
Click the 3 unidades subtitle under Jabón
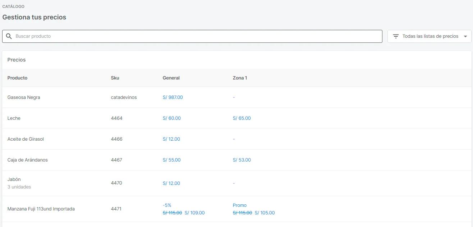(x=19, y=187)
